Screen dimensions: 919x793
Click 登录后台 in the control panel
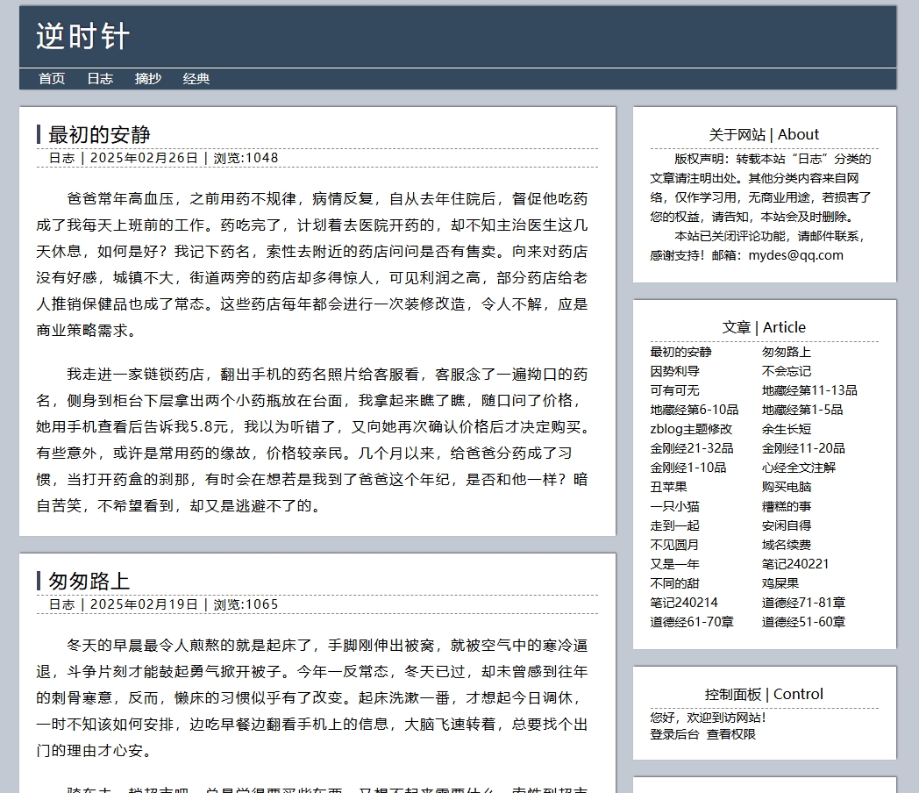pos(674,734)
